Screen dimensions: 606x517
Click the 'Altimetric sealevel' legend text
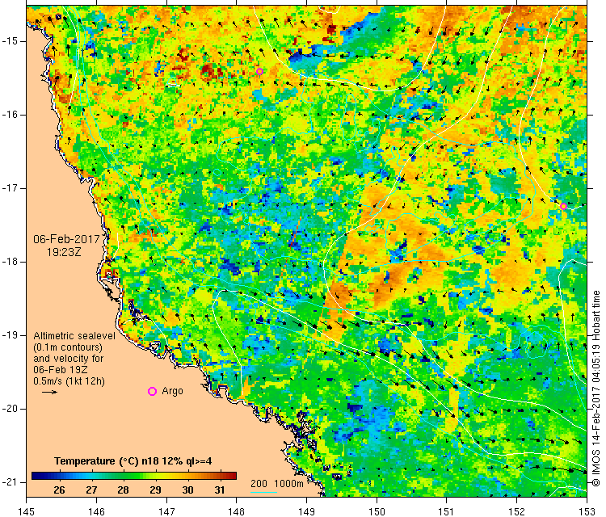74,336
